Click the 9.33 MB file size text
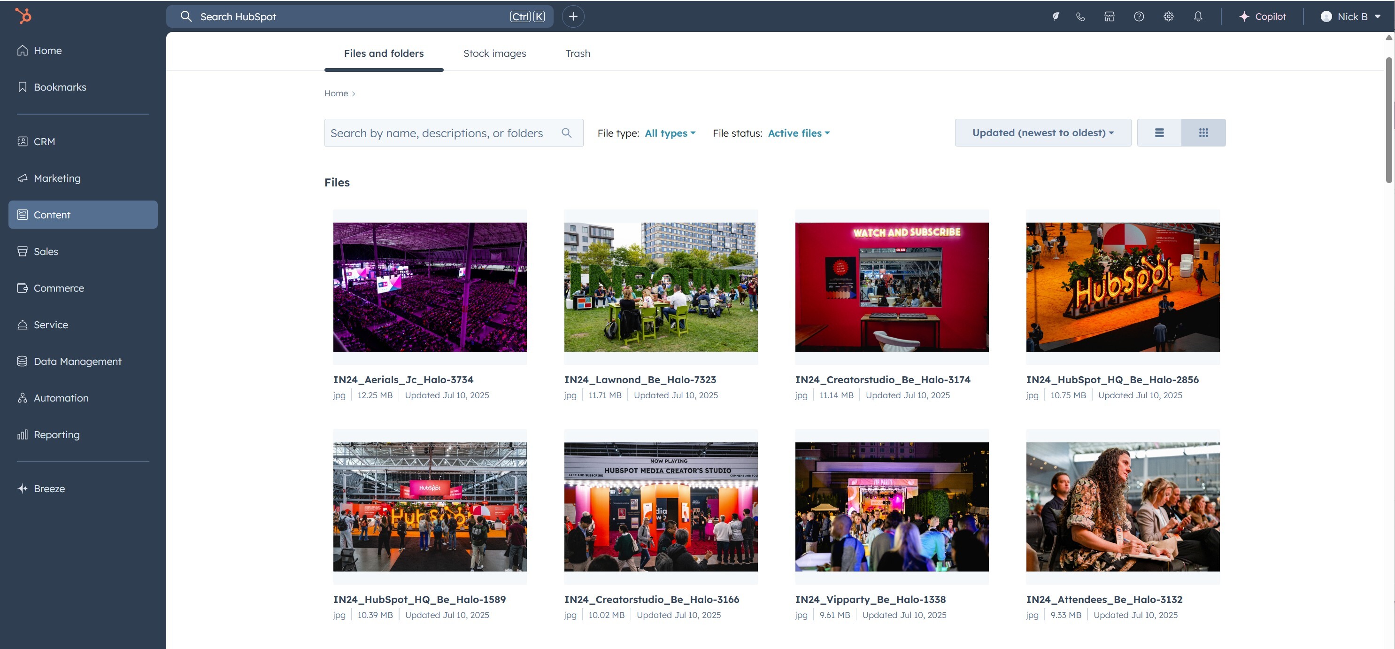 tap(1066, 615)
